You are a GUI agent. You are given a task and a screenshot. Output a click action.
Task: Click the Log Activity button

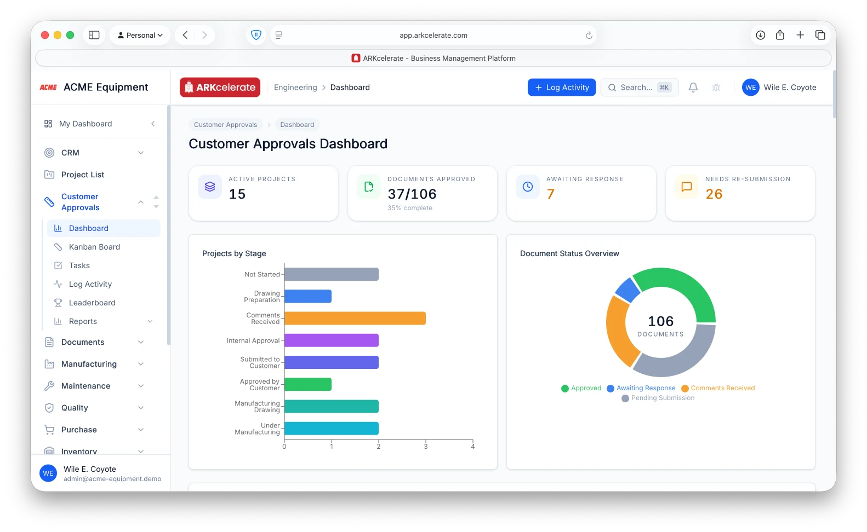(x=562, y=88)
